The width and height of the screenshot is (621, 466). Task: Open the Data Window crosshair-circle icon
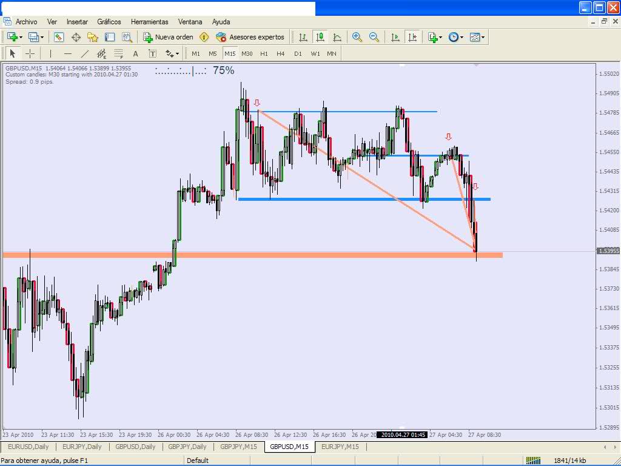point(76,37)
